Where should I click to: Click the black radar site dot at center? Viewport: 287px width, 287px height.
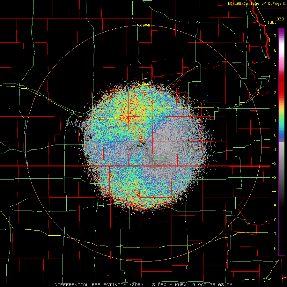click(x=143, y=143)
